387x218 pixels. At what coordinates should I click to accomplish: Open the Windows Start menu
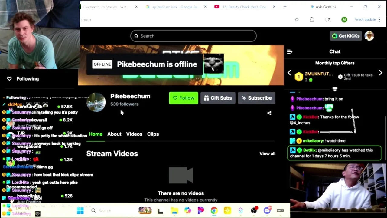[80, 211]
